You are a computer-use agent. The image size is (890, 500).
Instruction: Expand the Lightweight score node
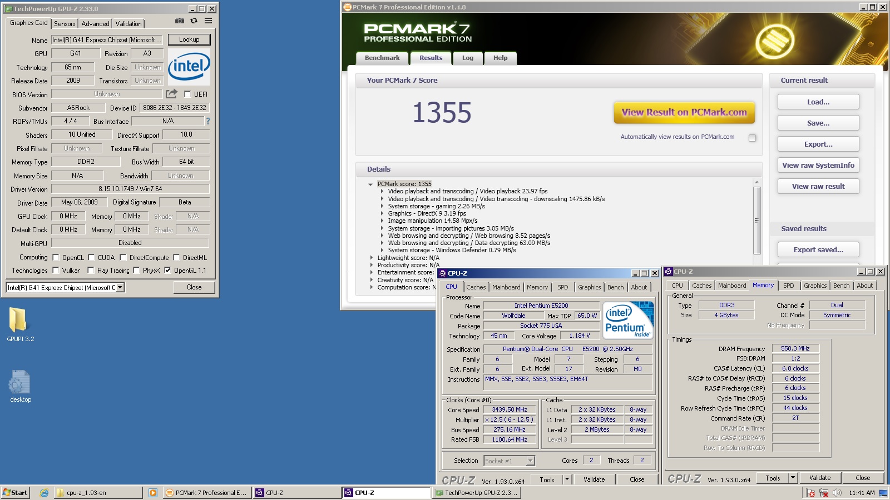click(372, 258)
